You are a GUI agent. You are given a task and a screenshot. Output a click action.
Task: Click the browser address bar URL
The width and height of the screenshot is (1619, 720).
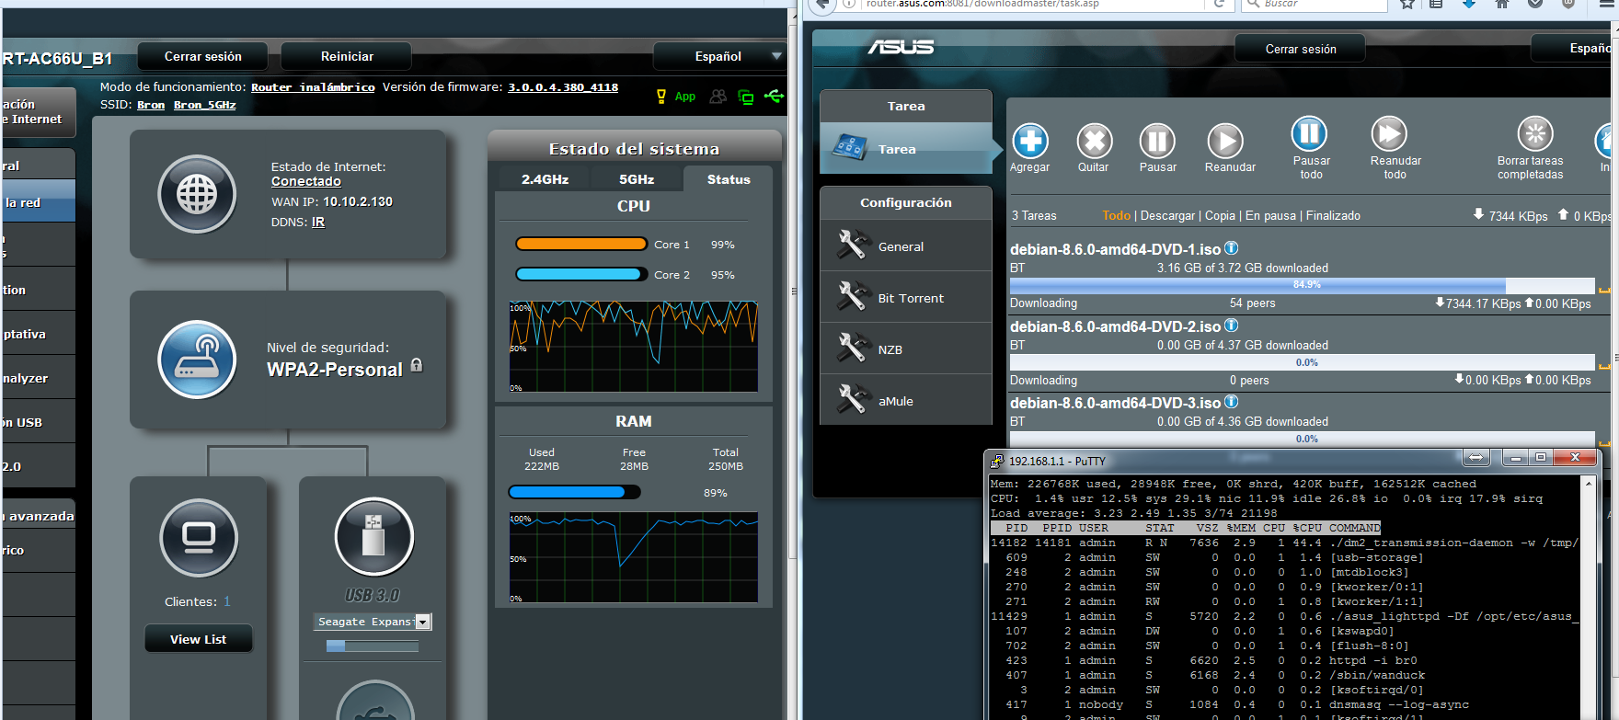(x=982, y=4)
